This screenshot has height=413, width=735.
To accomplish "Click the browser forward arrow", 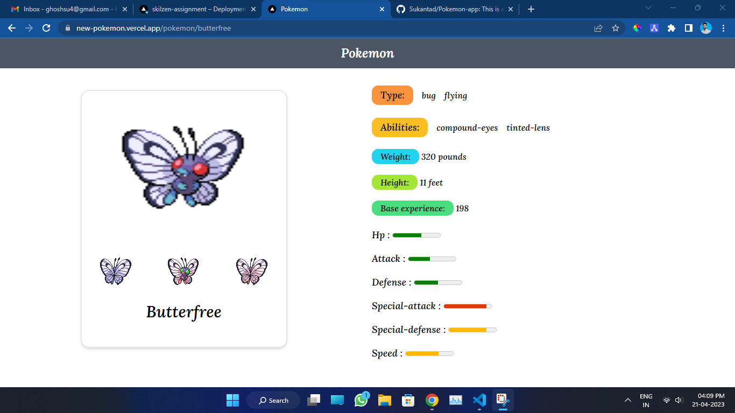I will click(x=29, y=28).
